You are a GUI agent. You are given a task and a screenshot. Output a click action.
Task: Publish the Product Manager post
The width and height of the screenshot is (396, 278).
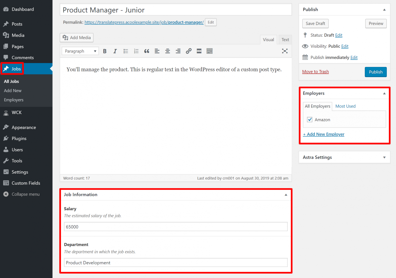click(376, 72)
